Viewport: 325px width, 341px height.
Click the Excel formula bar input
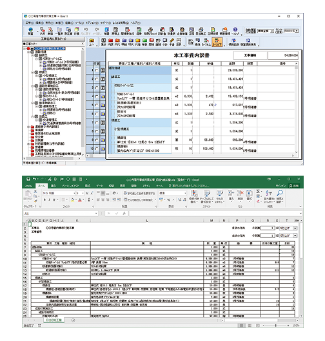tap(215, 214)
